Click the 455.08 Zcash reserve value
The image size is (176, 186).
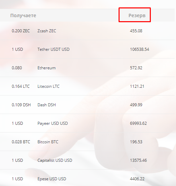click(x=136, y=31)
